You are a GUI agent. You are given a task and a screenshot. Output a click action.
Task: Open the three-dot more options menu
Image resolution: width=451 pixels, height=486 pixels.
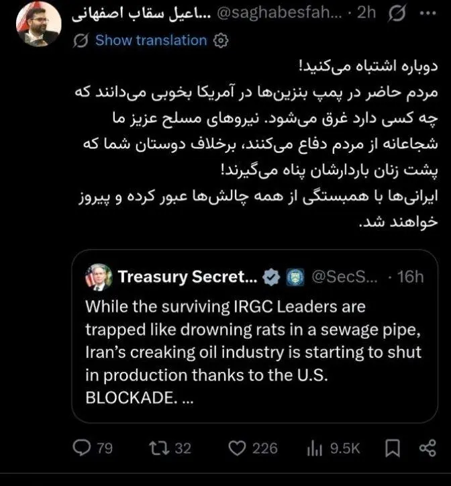(426, 13)
